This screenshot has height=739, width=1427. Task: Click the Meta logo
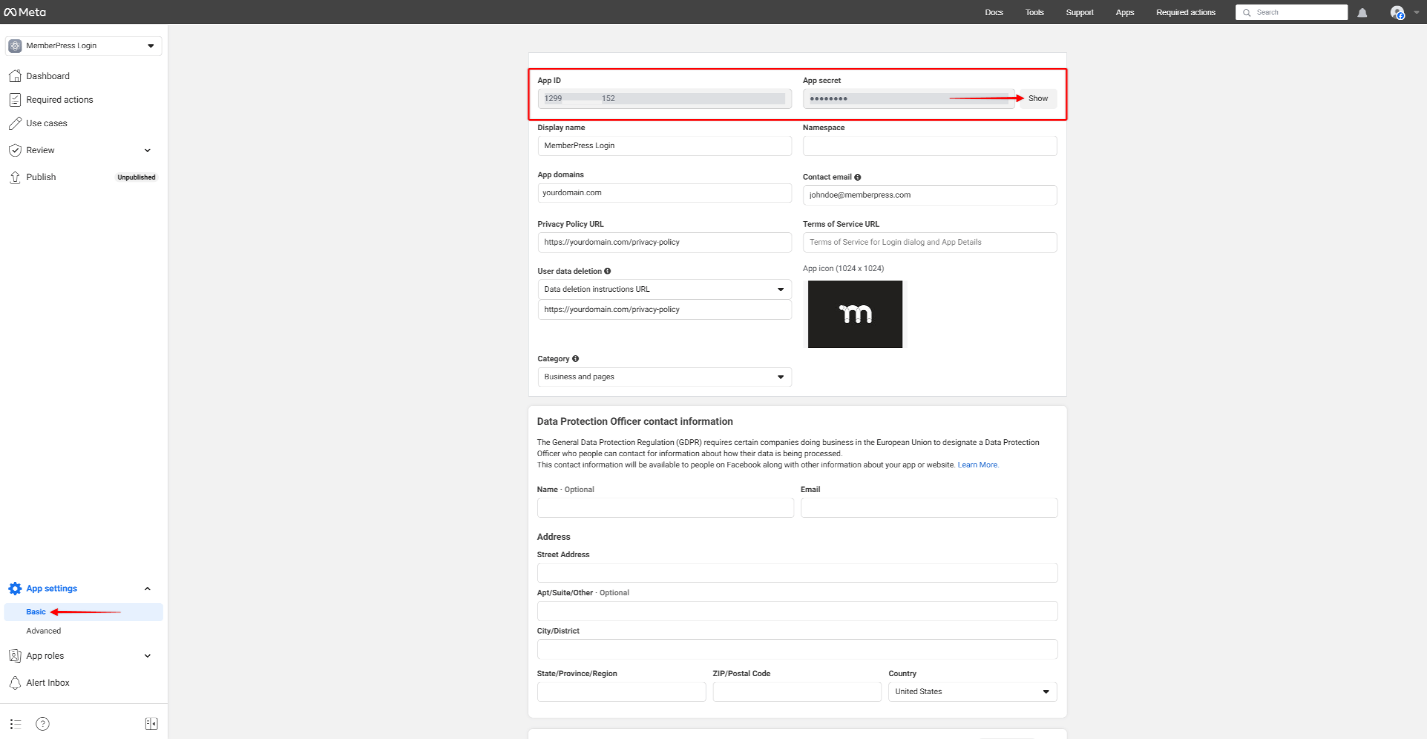(x=25, y=12)
